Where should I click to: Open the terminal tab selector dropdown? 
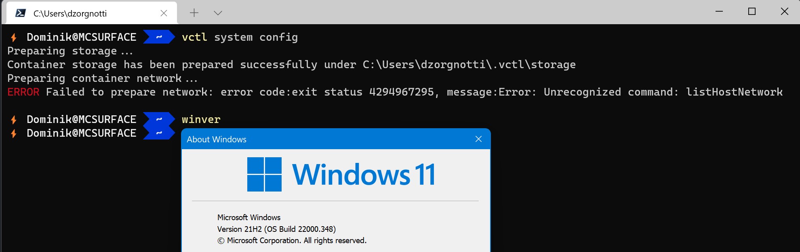pos(218,12)
